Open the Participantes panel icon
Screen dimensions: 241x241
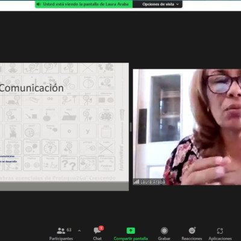click(x=61, y=231)
